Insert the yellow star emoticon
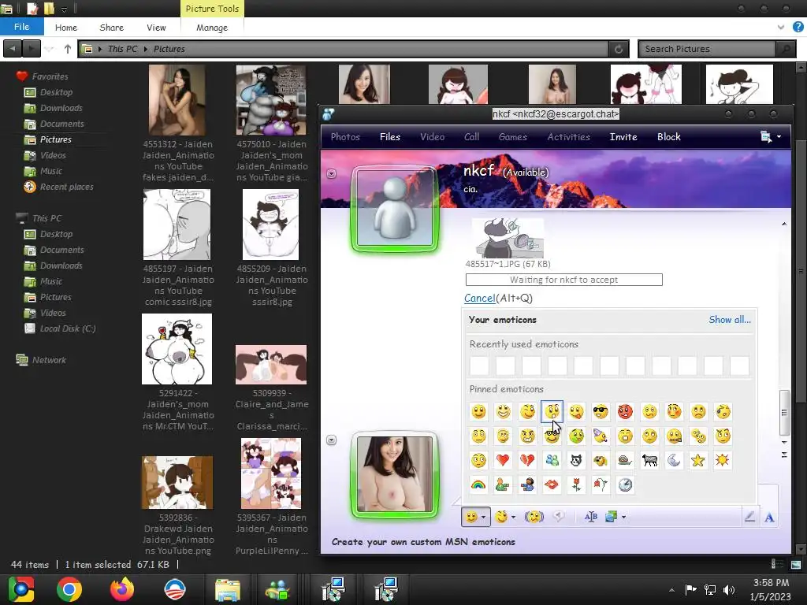Image resolution: width=807 pixels, height=605 pixels. pyautogui.click(x=698, y=460)
